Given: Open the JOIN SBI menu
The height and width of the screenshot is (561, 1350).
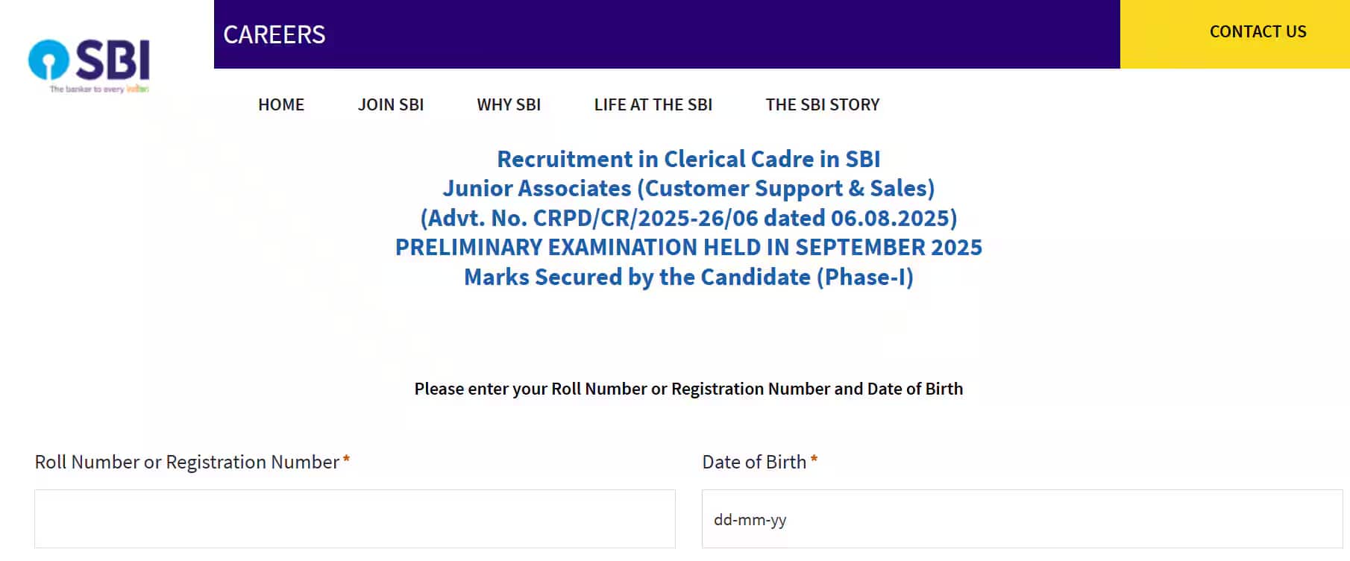Looking at the screenshot, I should [x=390, y=104].
